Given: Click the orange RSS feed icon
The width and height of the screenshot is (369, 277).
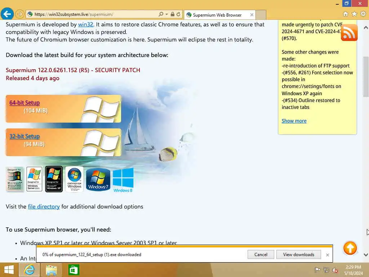Looking at the screenshot, I should 349,33.
